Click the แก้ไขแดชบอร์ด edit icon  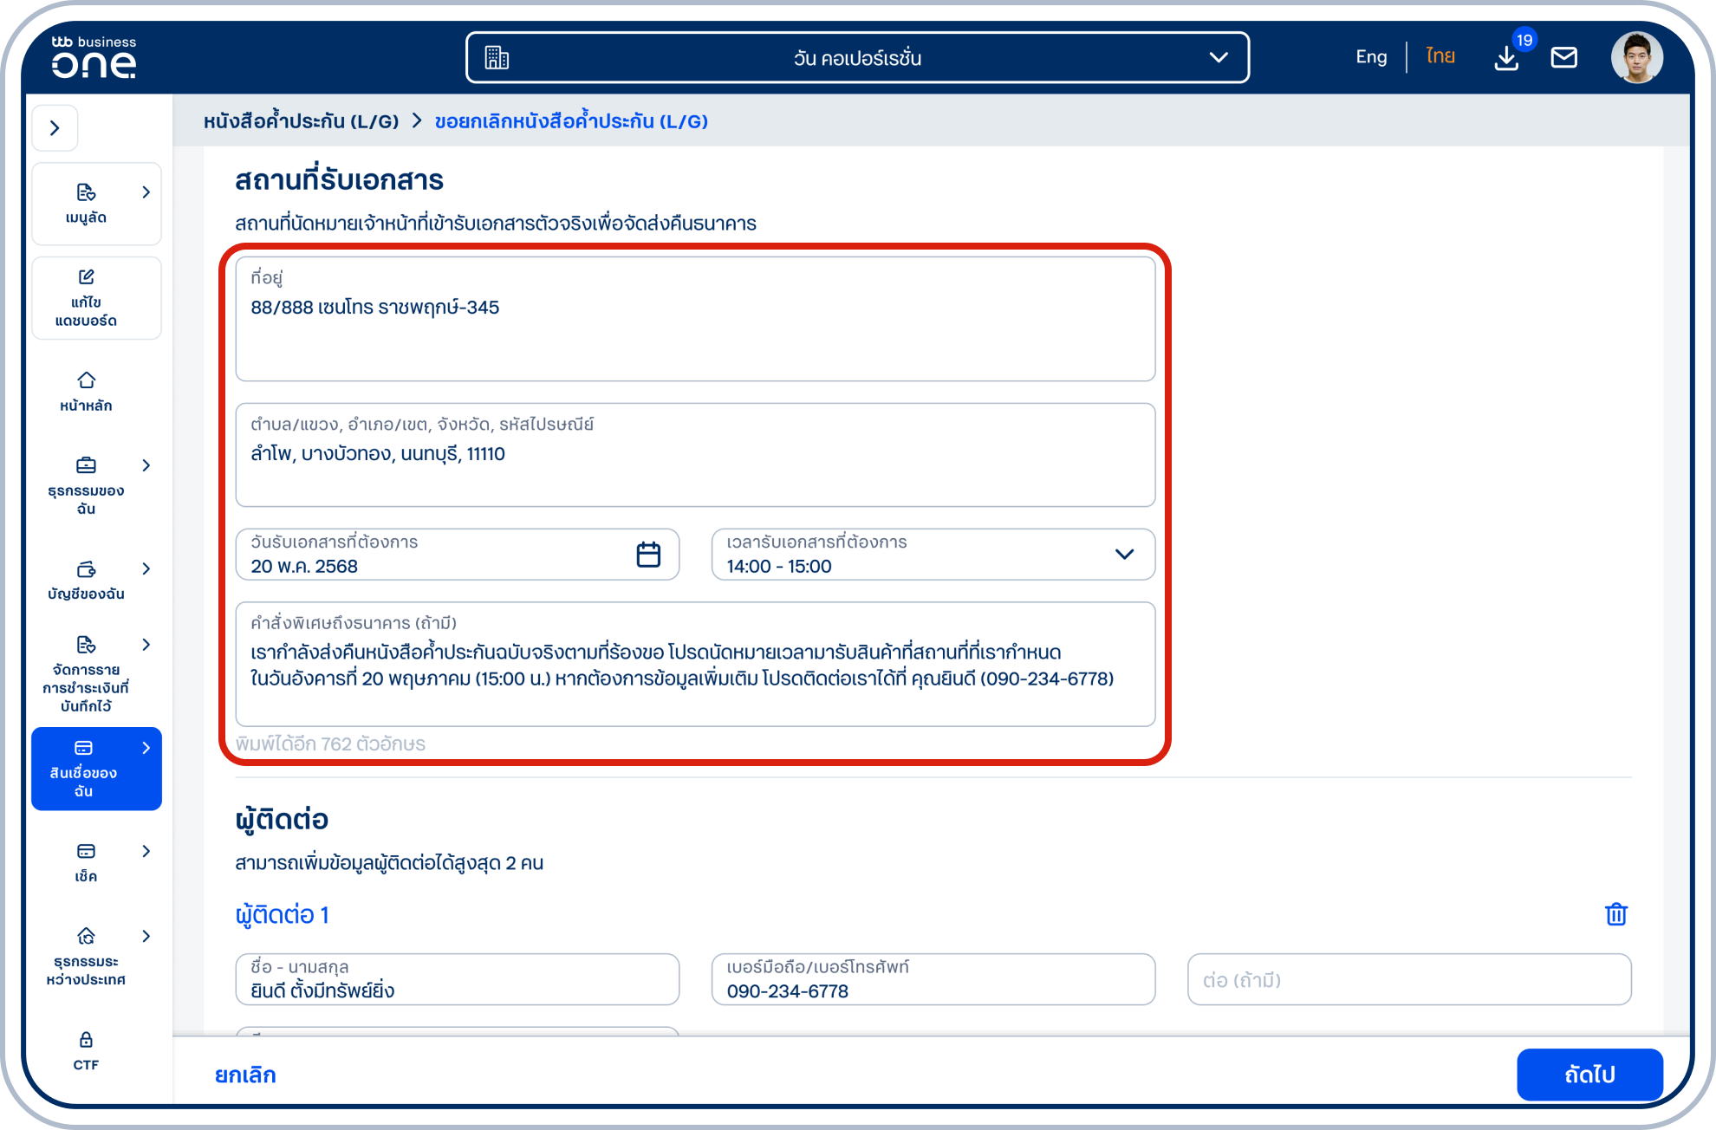[86, 297]
